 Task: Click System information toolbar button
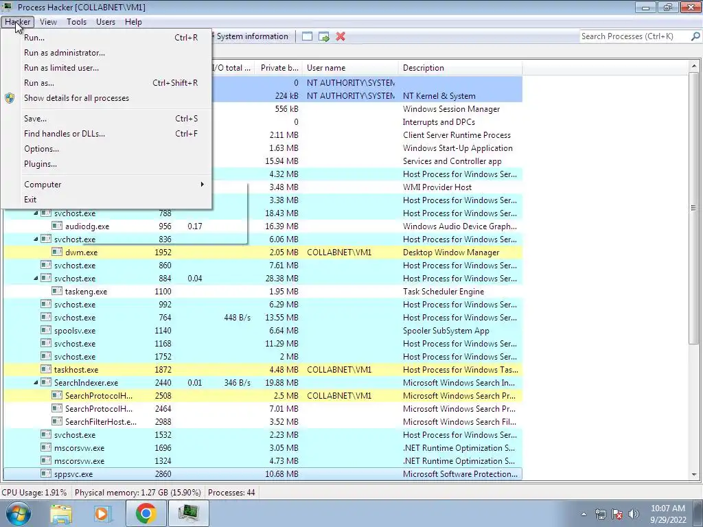252,37
